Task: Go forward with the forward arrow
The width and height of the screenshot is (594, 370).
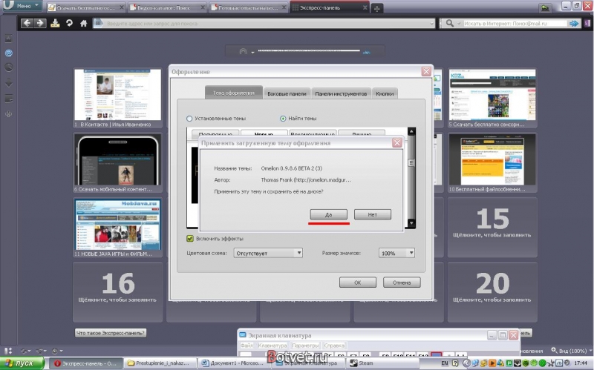Action: click(x=39, y=23)
